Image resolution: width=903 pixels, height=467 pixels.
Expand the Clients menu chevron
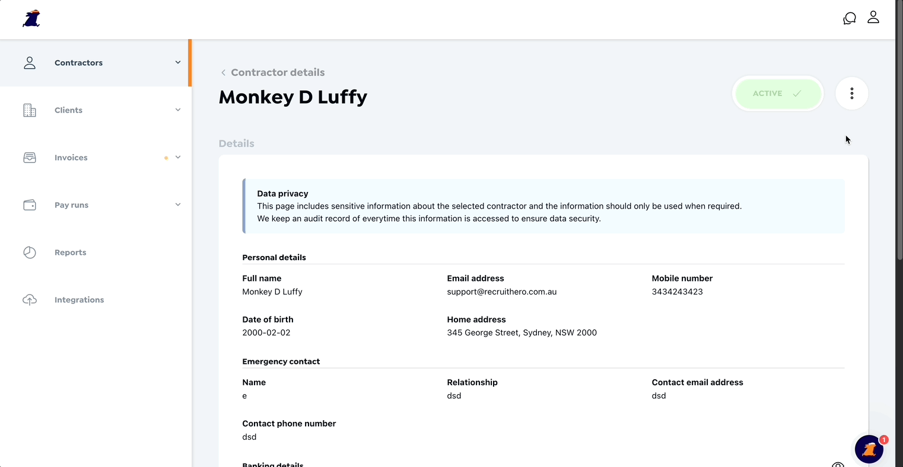[178, 110]
